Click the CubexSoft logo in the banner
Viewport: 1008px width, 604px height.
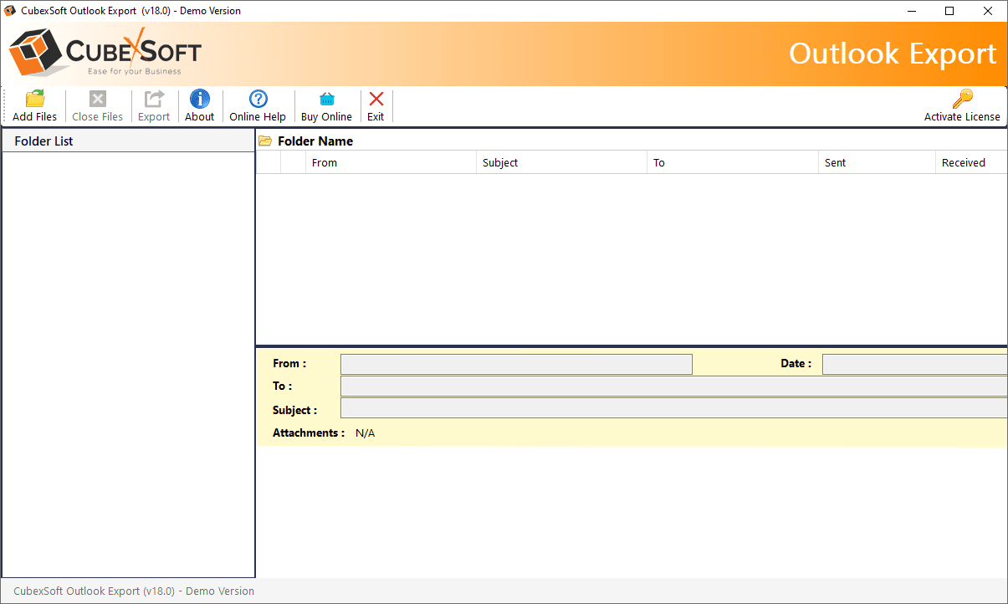tap(105, 52)
